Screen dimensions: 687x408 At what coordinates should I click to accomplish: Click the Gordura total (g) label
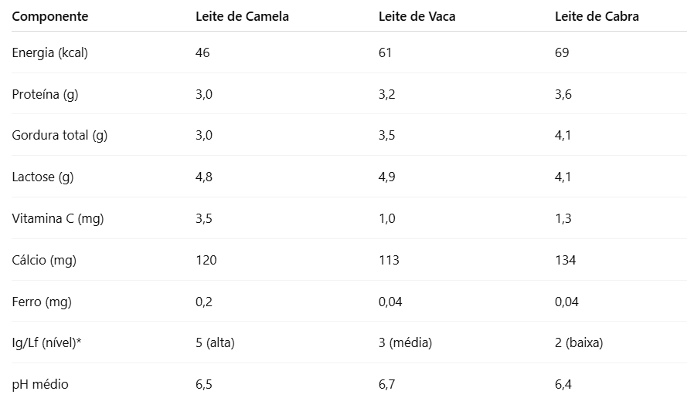60,136
